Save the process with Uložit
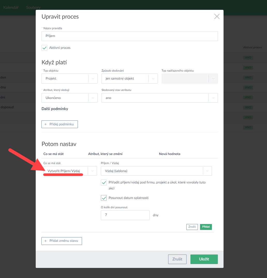This screenshot has height=278, width=267. pyautogui.click(x=204, y=259)
